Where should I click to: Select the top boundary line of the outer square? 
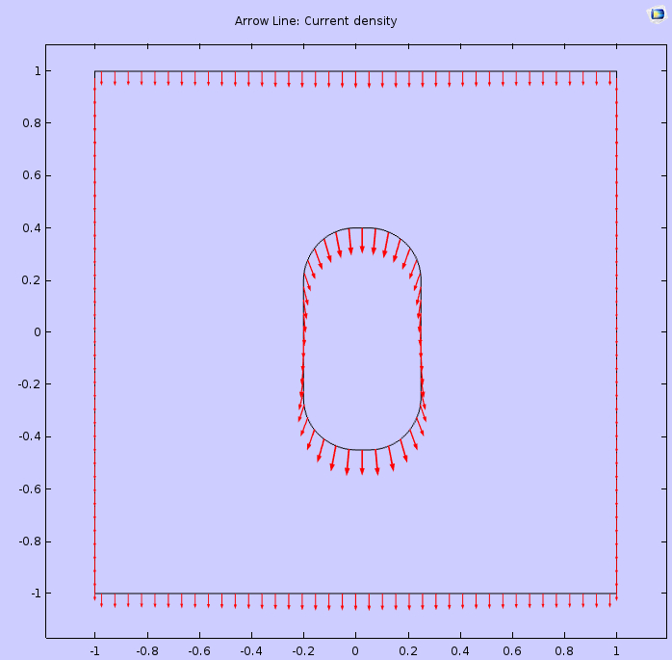(355, 71)
